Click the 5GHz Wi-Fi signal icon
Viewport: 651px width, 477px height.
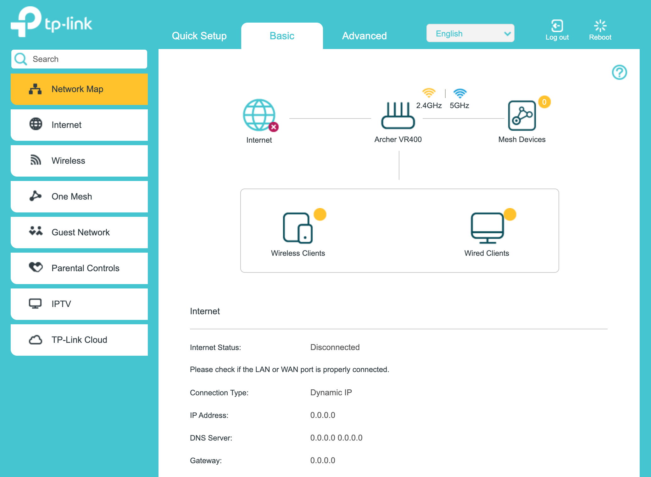click(459, 93)
